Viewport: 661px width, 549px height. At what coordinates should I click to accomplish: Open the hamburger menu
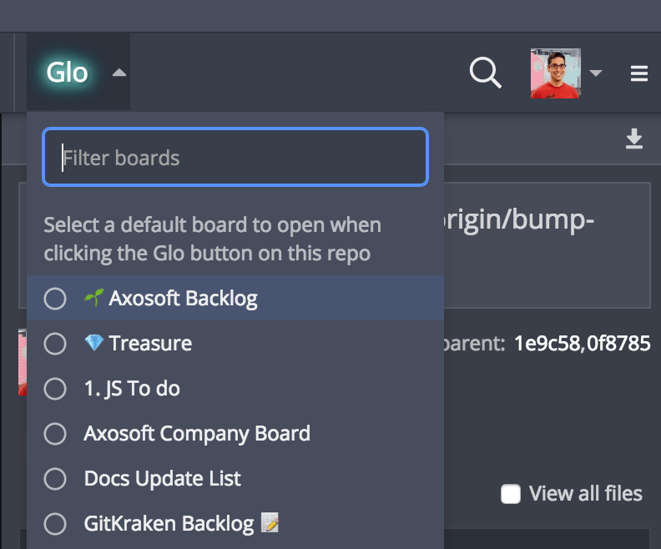639,74
